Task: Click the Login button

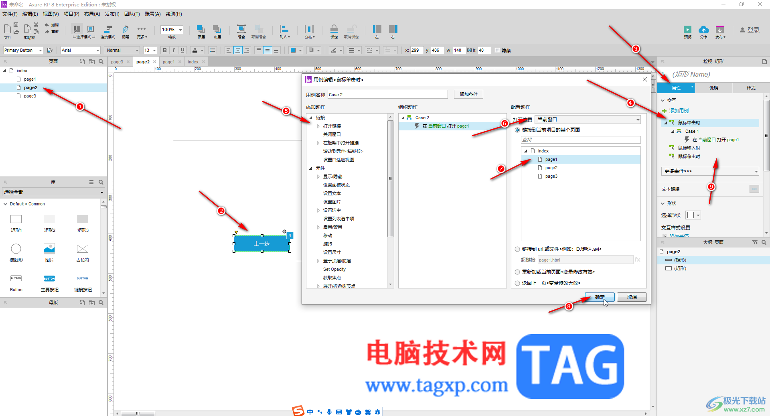Action: tap(750, 30)
